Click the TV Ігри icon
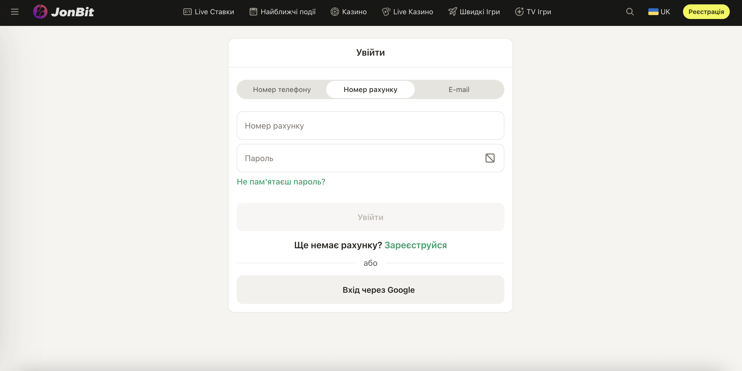 pos(519,12)
